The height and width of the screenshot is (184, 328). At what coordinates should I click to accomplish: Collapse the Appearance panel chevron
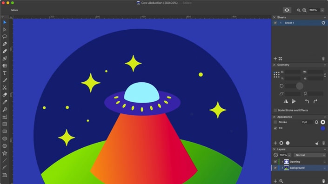325,117
